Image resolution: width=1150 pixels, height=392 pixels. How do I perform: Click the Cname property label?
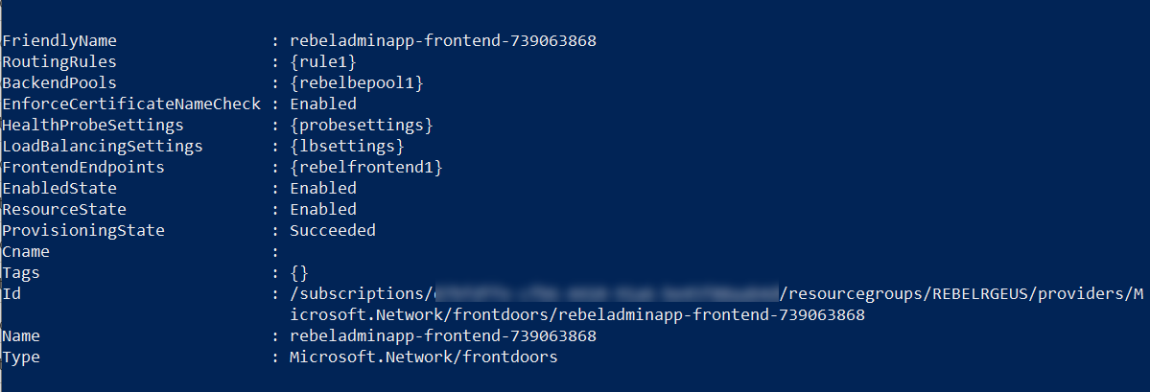coord(26,252)
